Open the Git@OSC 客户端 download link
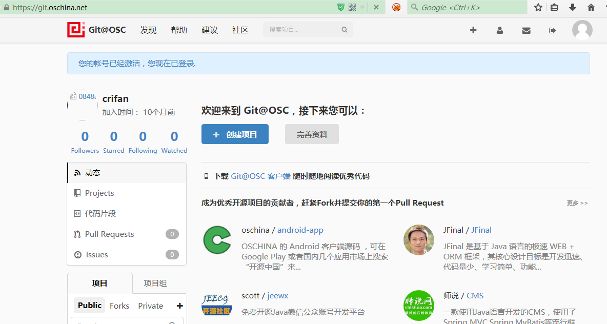The width and height of the screenshot is (607, 324). [260, 176]
